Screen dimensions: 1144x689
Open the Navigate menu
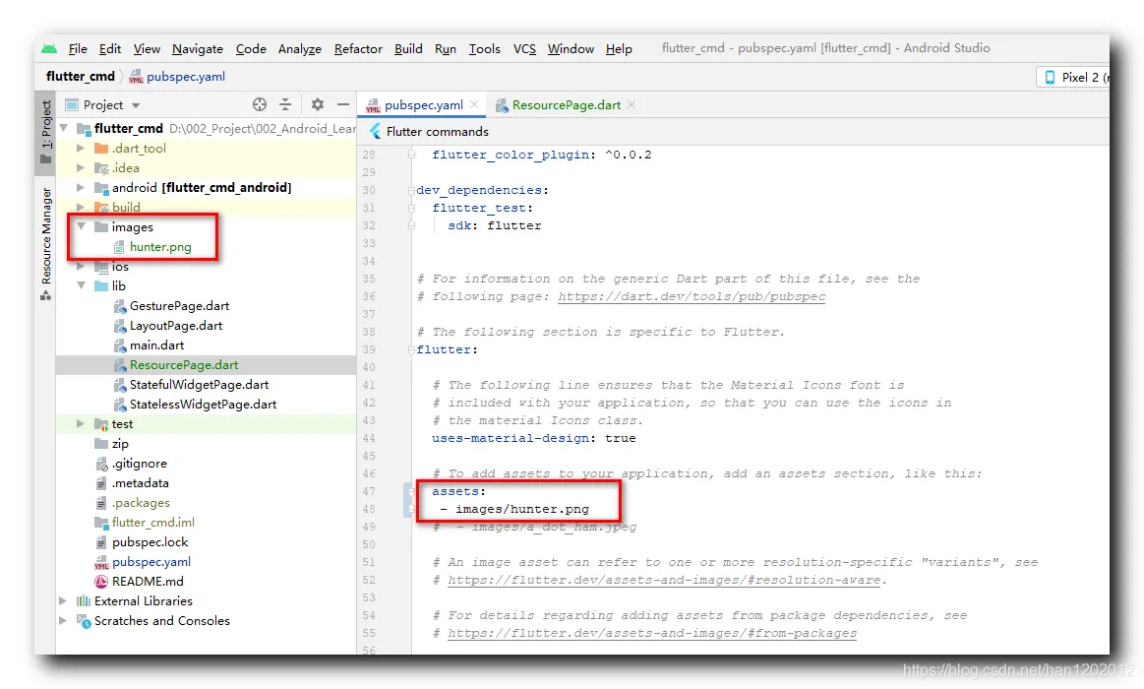198,49
